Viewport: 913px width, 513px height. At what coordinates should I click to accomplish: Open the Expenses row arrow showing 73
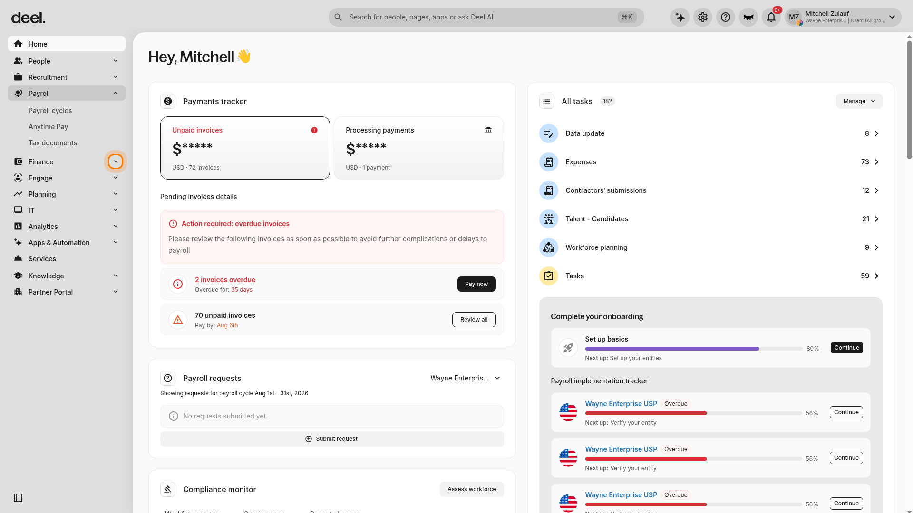click(876, 162)
